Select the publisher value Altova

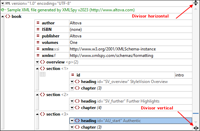pyautogui.click(x=76, y=36)
